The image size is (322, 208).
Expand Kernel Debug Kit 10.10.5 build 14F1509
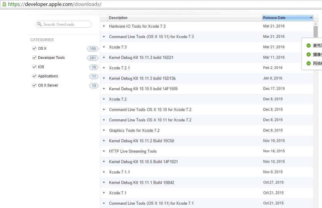pos(104,88)
